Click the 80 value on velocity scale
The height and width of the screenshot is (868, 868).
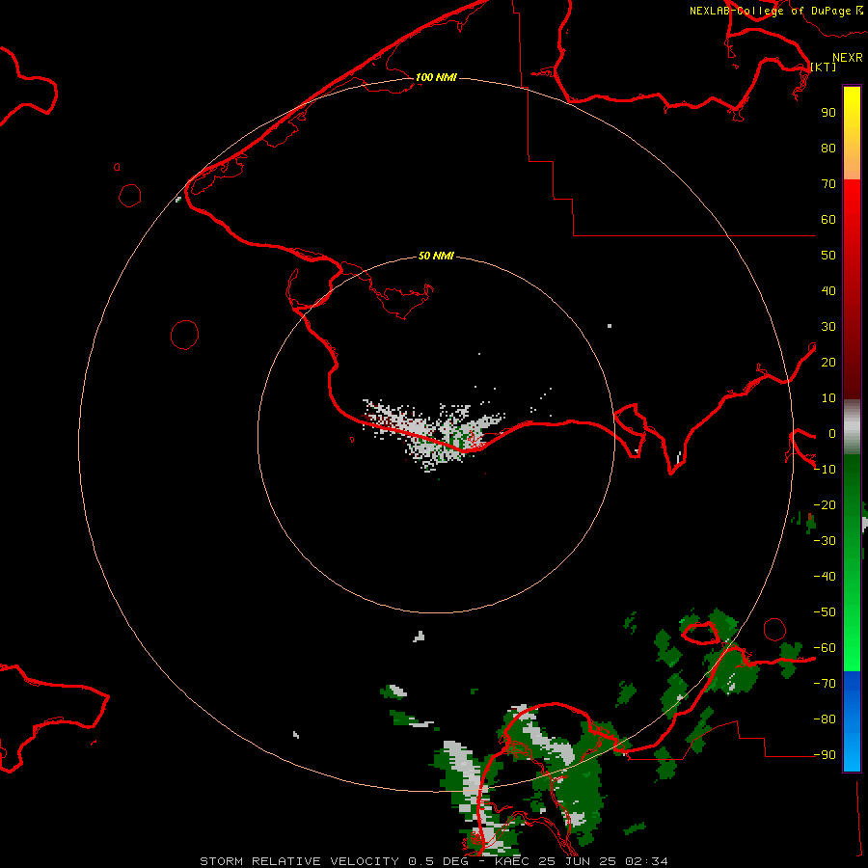(828, 148)
